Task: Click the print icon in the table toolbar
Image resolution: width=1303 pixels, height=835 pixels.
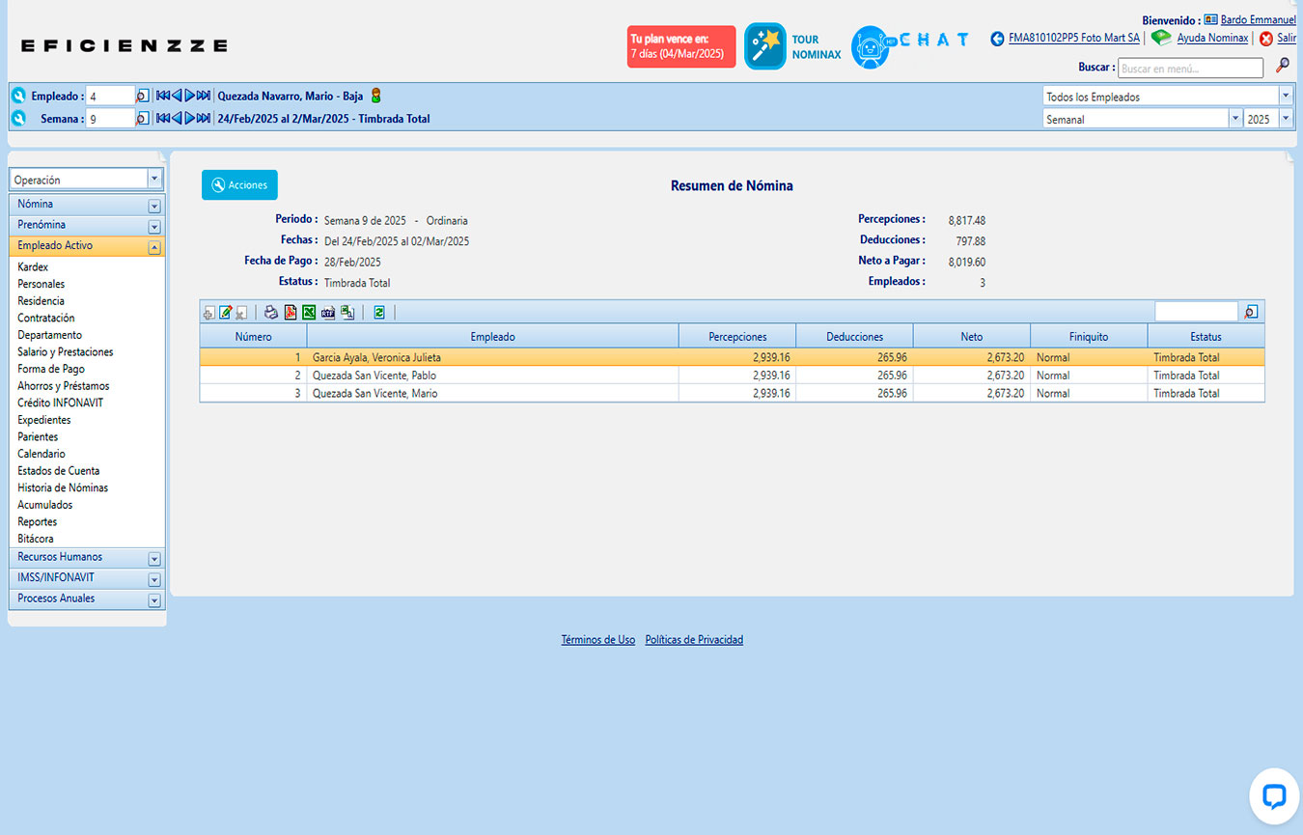Action: pyautogui.click(x=271, y=312)
